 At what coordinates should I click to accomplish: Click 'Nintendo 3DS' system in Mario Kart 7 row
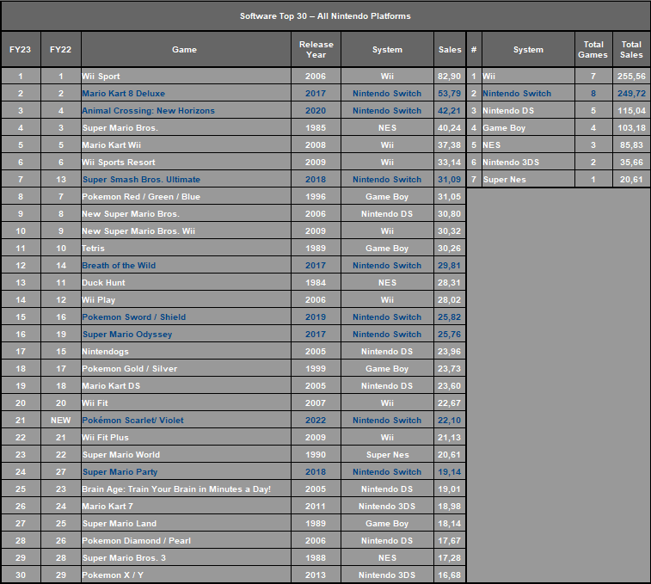[387, 507]
